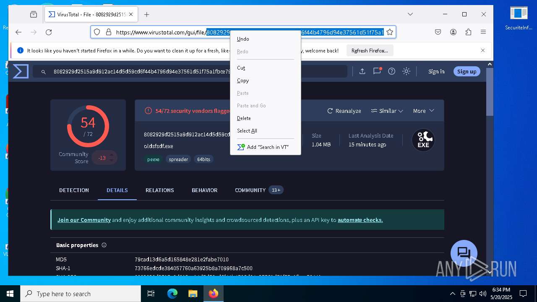
Task: Select the SHA-1 hash value text
Action: coord(193,268)
